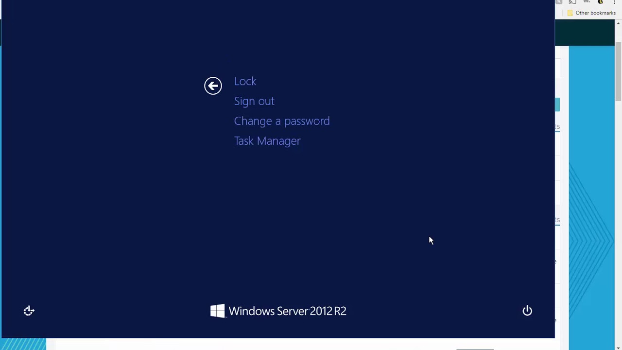This screenshot has height=350, width=622.
Task: Select Sign out from the options list
Action: (254, 101)
